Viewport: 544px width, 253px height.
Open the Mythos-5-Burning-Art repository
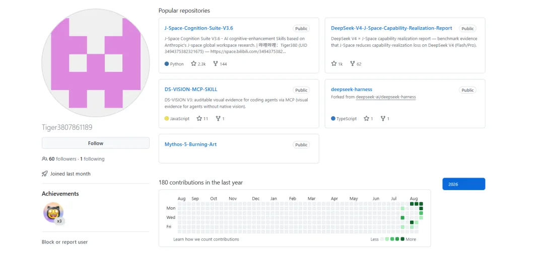click(190, 144)
